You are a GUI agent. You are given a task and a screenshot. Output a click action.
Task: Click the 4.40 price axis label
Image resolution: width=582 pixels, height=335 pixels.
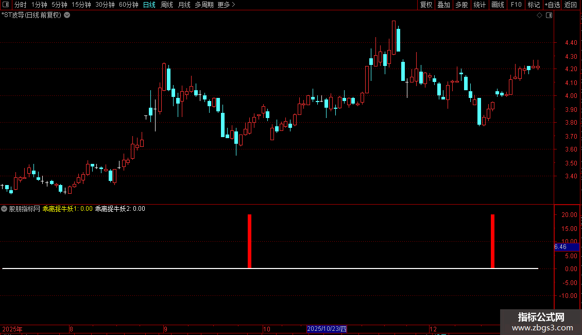pos(571,43)
